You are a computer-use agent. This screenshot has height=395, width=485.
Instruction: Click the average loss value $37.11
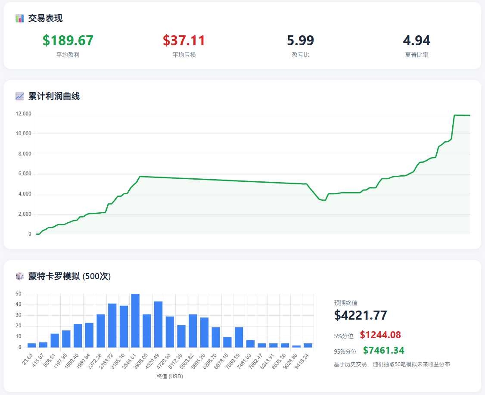(184, 40)
